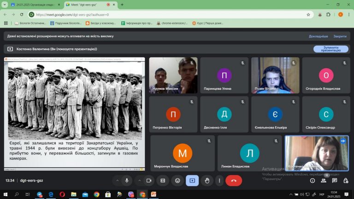This screenshot has height=199, width=354.
Task: Open Opera from the taskbar
Action: pos(62,194)
